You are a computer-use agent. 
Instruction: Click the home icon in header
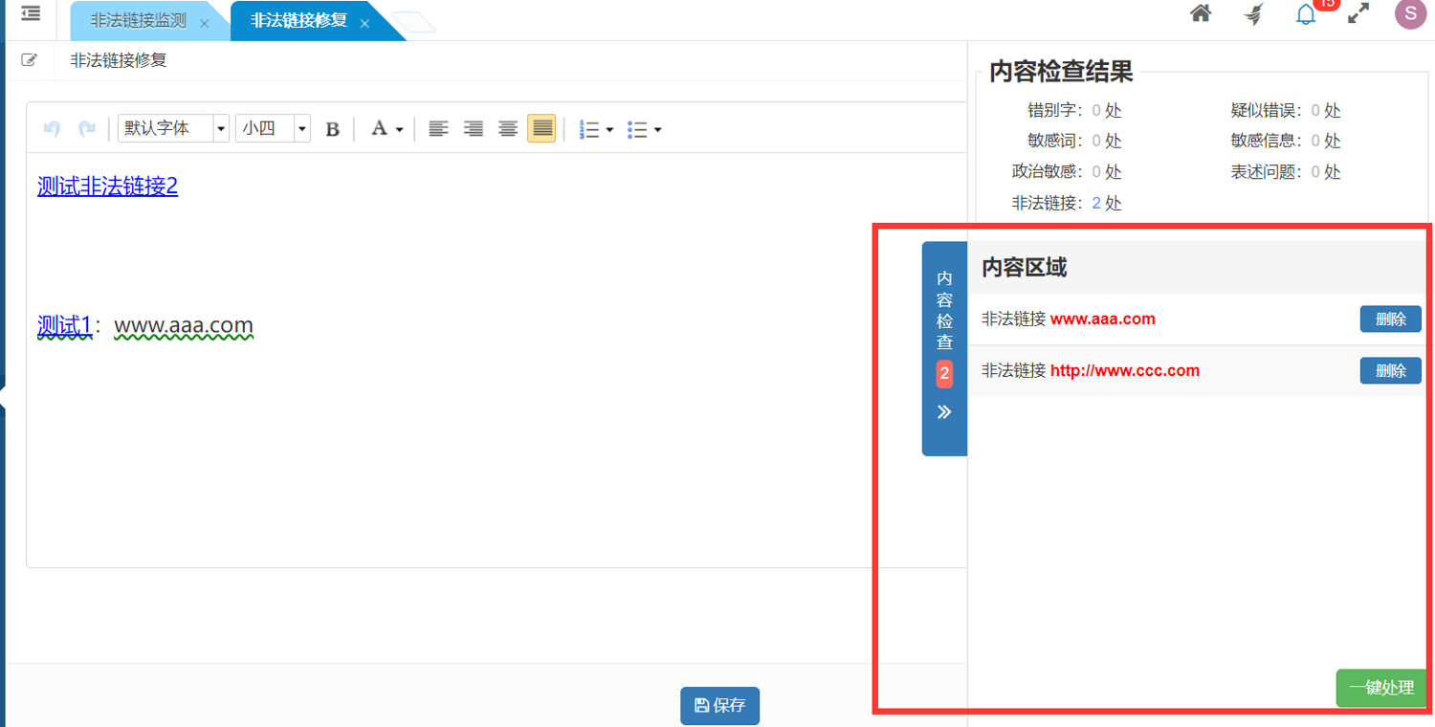[1201, 13]
